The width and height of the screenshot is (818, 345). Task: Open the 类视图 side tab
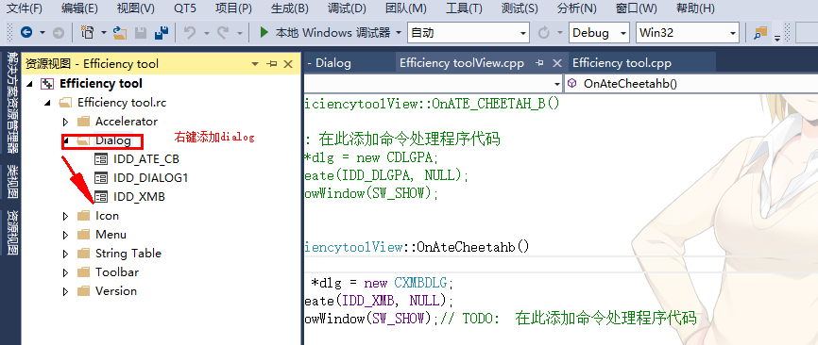point(11,181)
